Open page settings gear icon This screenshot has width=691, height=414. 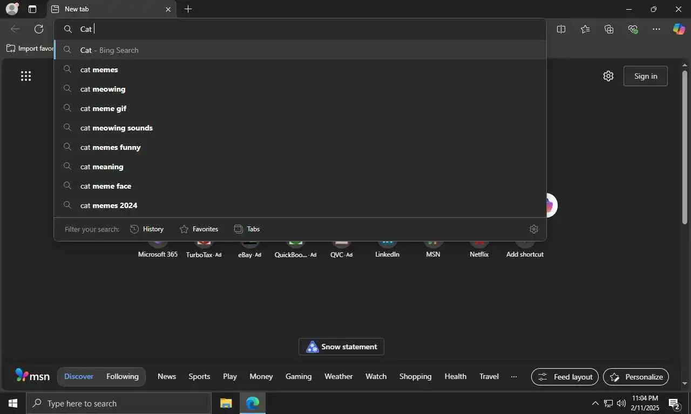[x=608, y=76]
